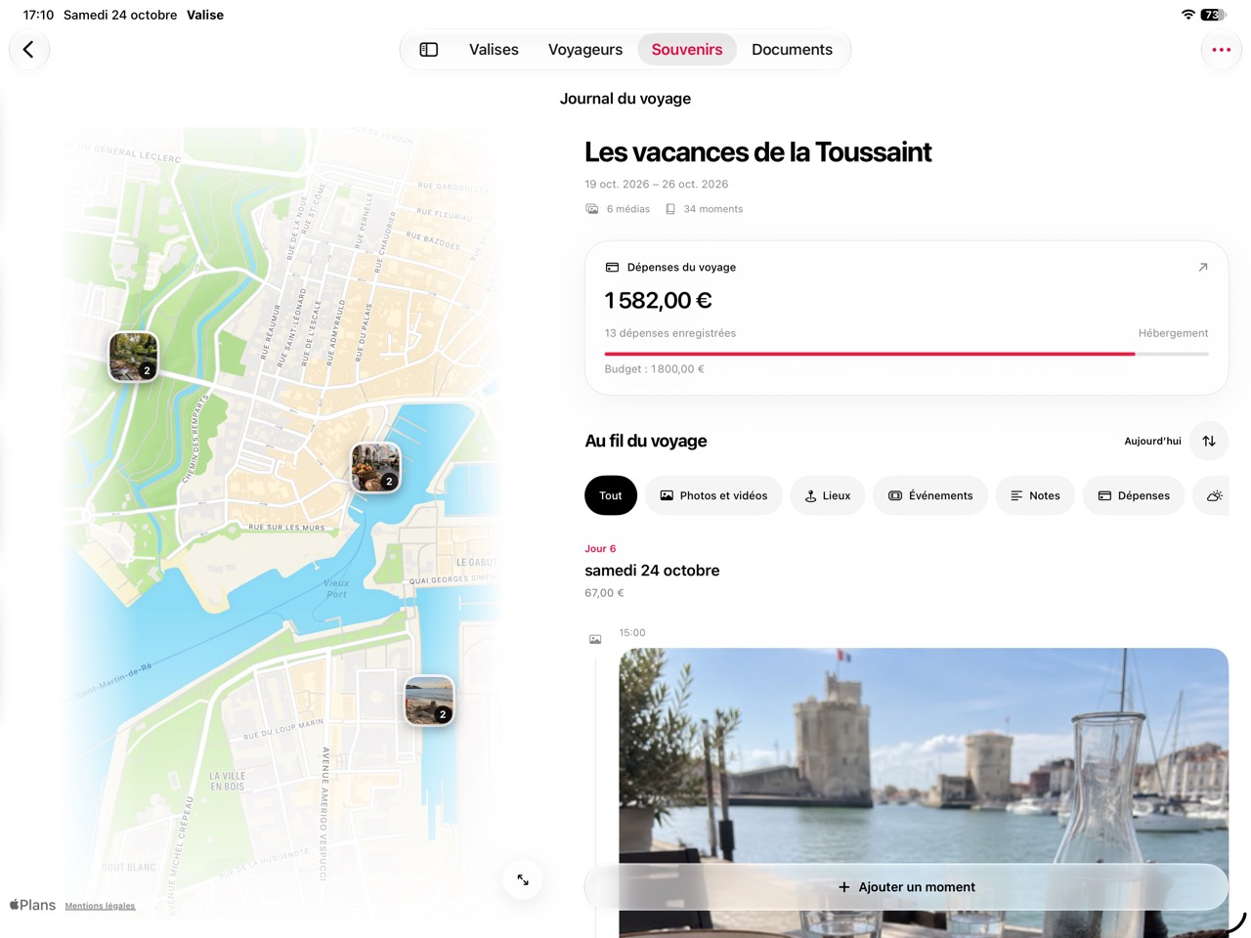
Task: Open the three-dots more options menu
Action: coord(1222,50)
